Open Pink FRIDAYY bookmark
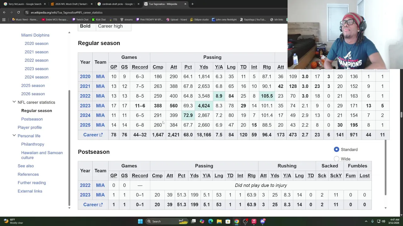This screenshot has width=403, height=226. 149,19
